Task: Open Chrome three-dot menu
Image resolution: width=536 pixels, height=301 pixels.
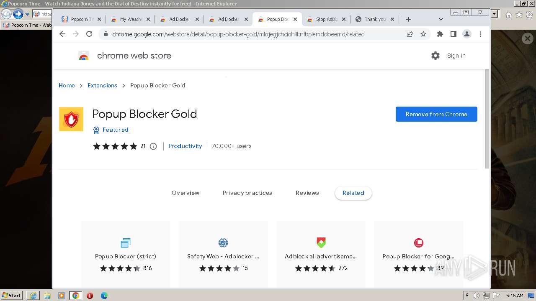Action: [480, 34]
